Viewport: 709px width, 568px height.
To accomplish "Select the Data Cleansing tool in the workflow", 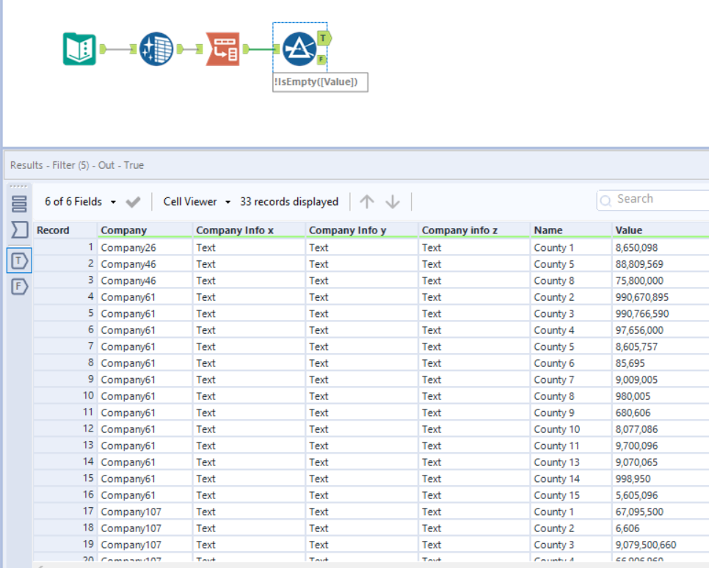I will [x=156, y=48].
